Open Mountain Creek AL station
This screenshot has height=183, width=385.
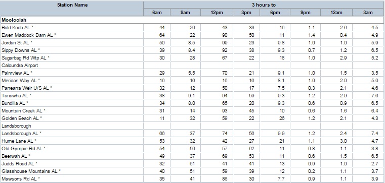click(x=23, y=111)
